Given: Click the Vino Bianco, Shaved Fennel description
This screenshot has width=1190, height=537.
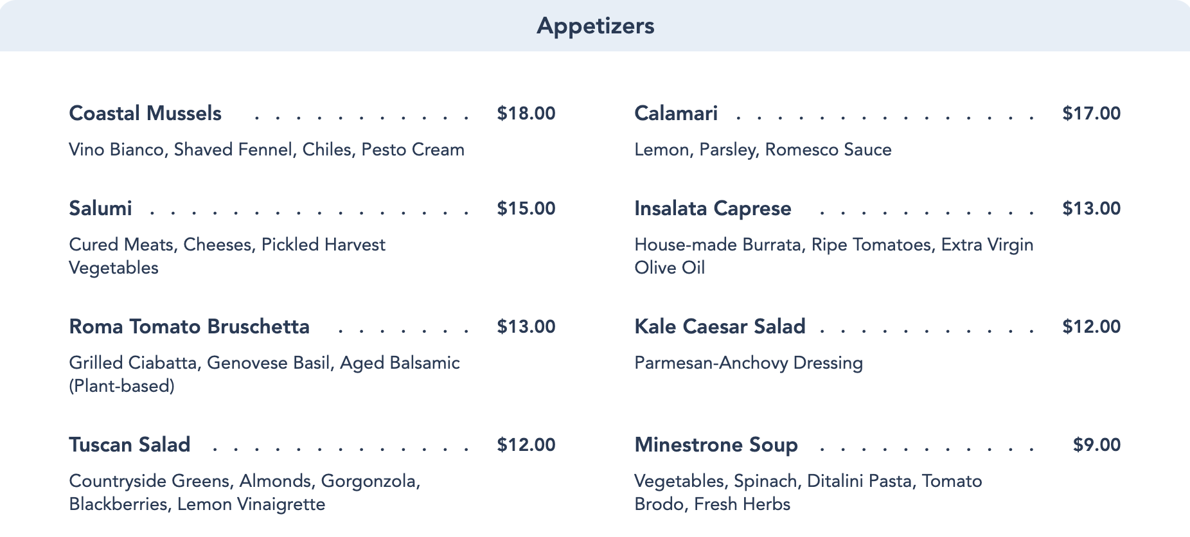Looking at the screenshot, I should 266,150.
